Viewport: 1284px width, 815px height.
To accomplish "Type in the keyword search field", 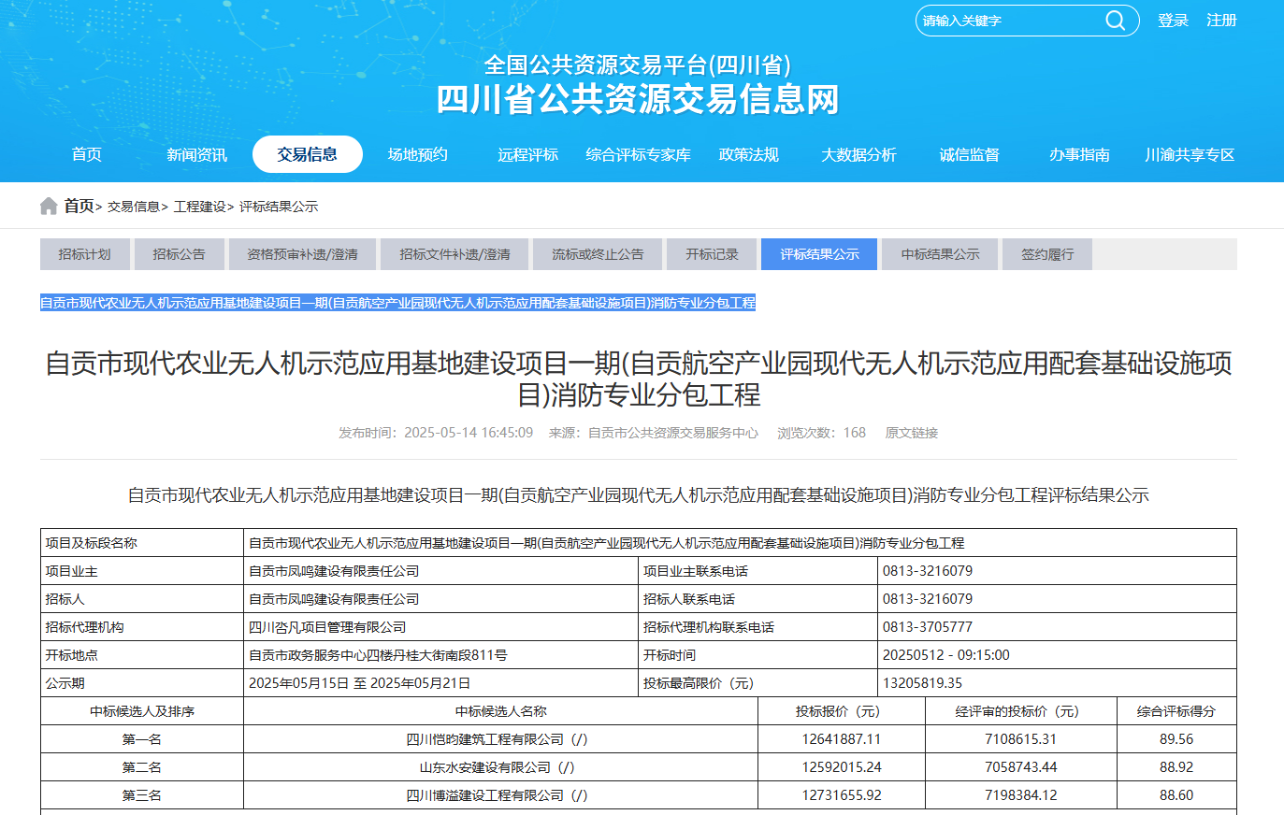I will point(1005,21).
